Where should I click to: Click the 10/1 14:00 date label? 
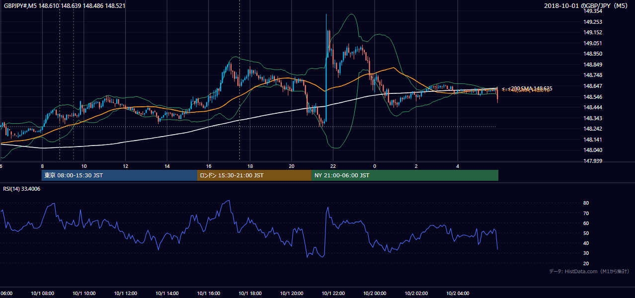167,294
